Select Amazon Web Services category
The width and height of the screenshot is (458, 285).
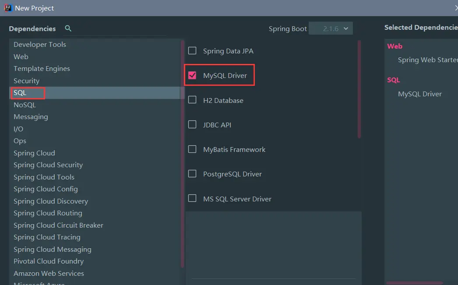click(x=49, y=273)
